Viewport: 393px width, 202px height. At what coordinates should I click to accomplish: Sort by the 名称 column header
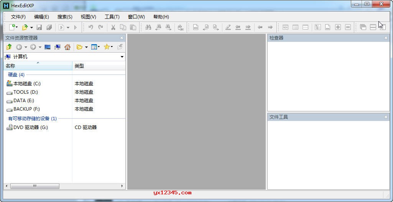coord(38,66)
